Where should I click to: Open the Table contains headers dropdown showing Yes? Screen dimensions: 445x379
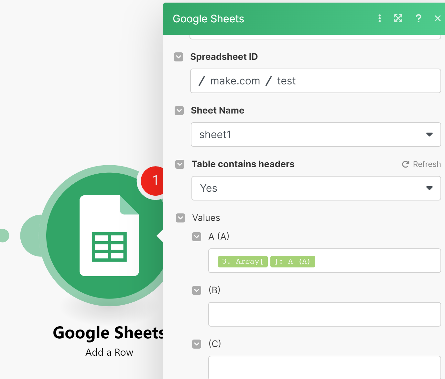coord(316,188)
